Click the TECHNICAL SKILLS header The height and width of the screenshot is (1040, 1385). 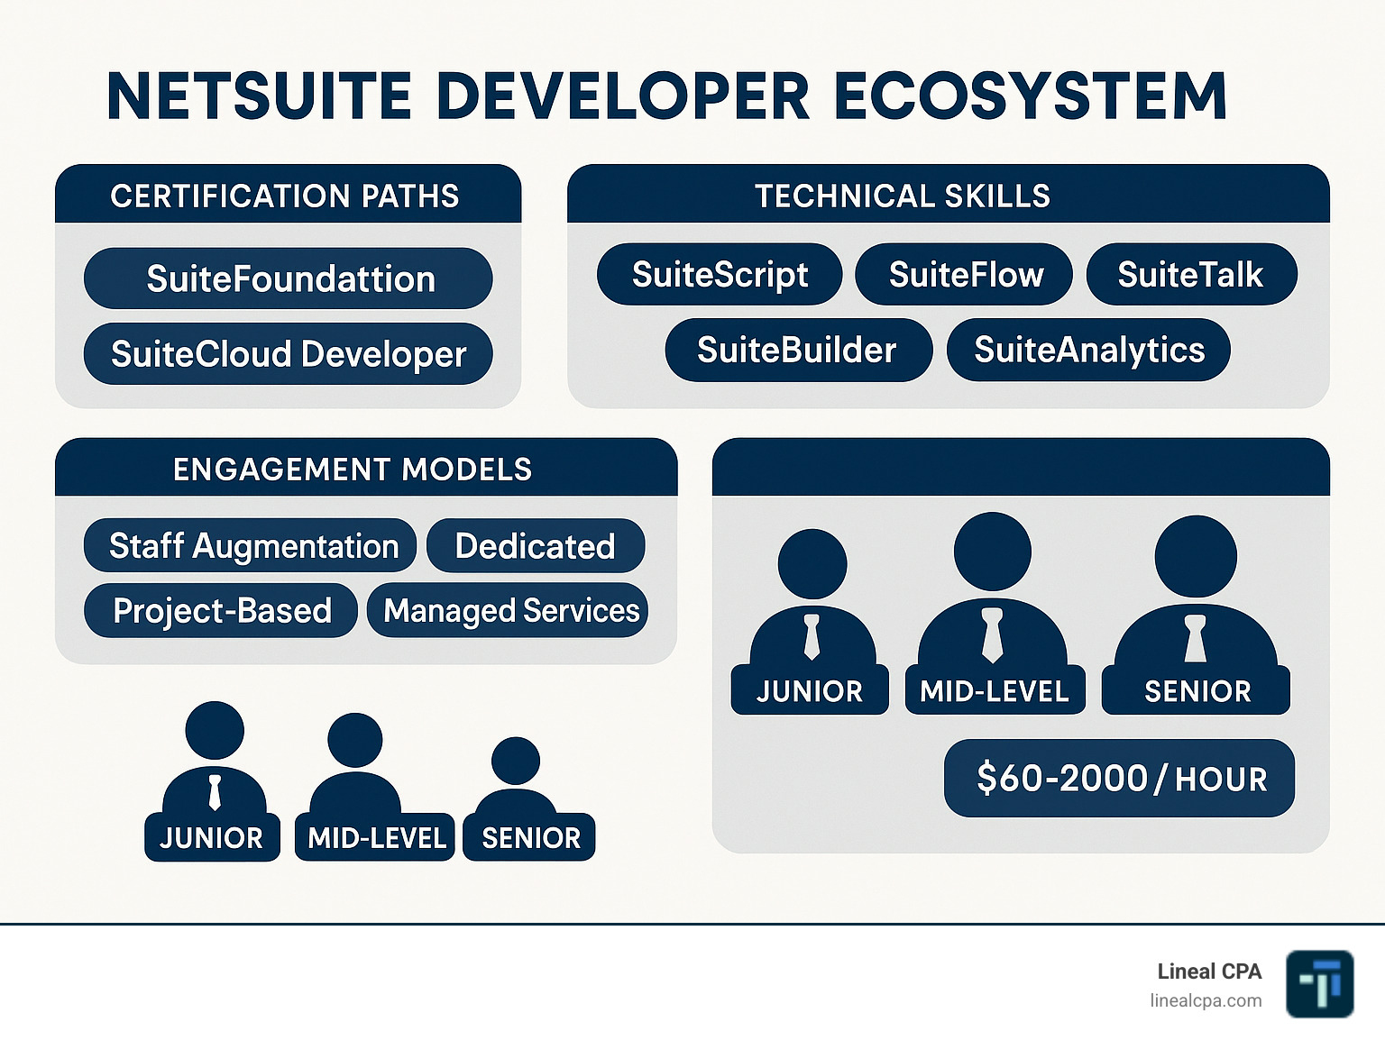pos(949,194)
